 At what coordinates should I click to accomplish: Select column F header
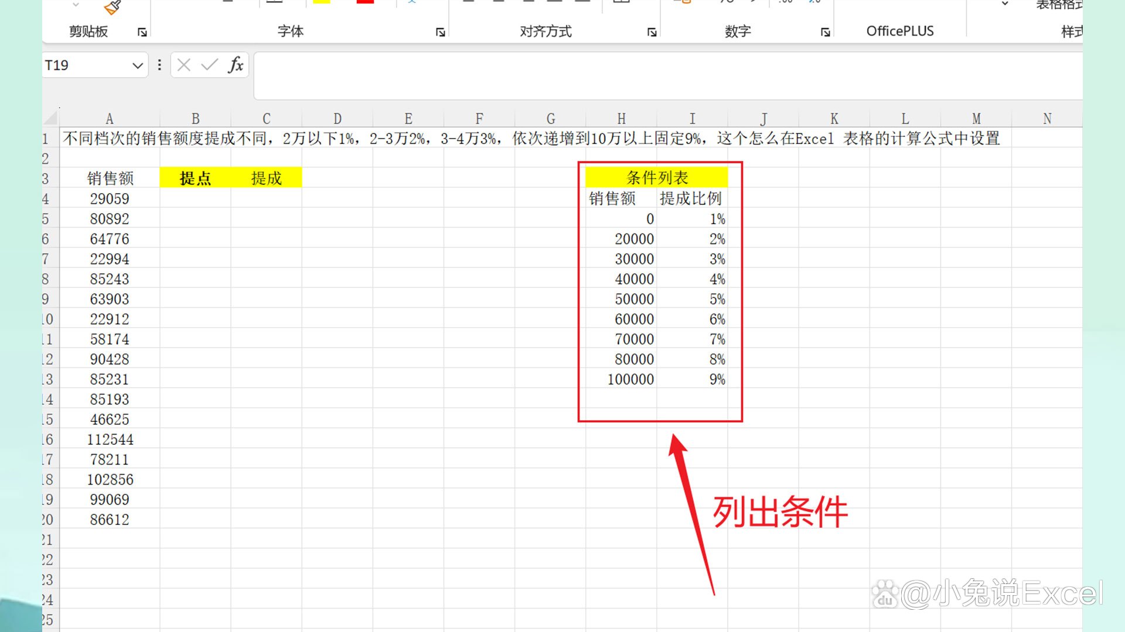pyautogui.click(x=479, y=119)
